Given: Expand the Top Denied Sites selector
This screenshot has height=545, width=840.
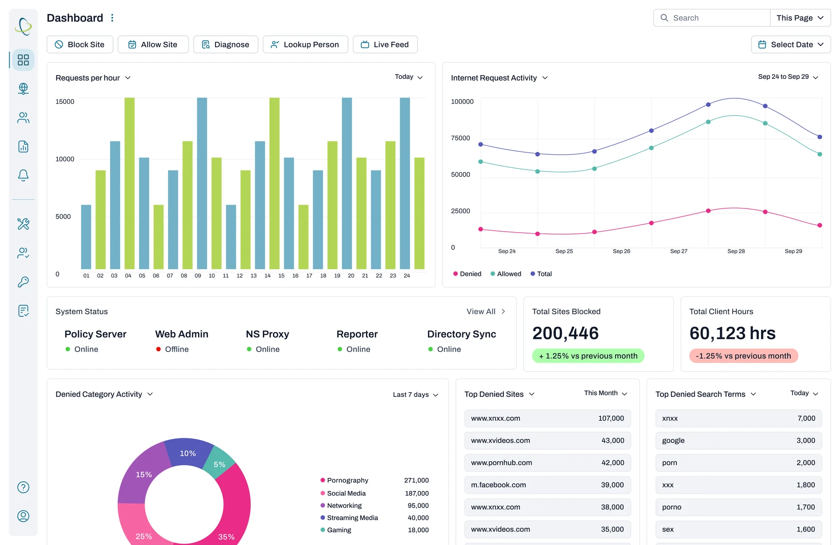Looking at the screenshot, I should pos(499,394).
